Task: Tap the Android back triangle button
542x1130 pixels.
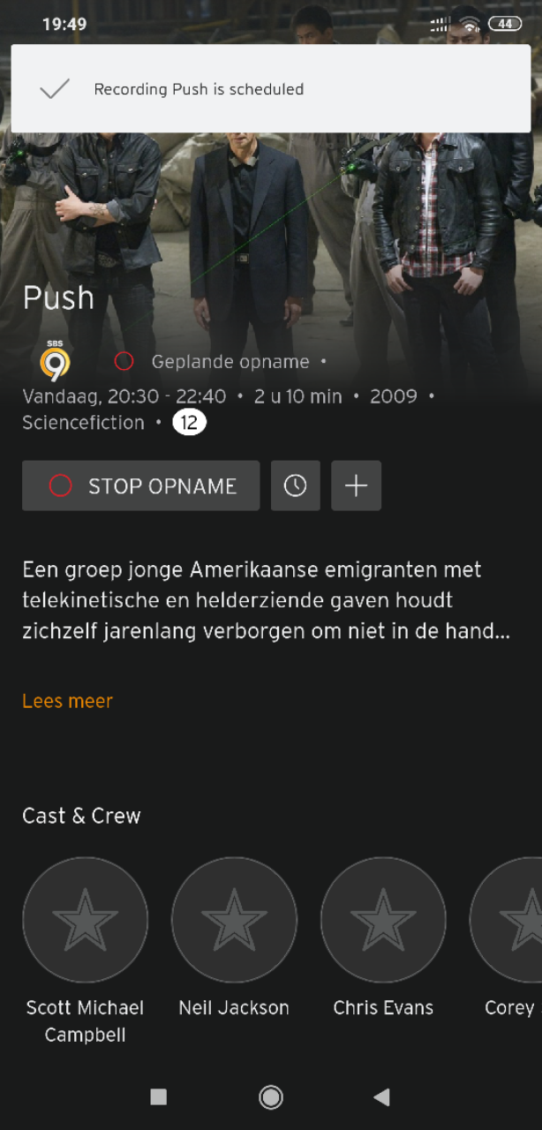Action: pyautogui.click(x=381, y=1096)
